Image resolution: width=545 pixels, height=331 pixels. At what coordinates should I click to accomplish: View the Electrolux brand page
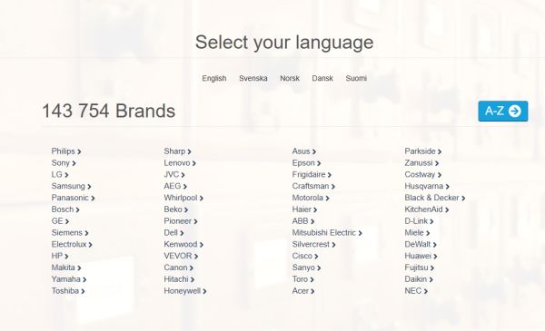72,244
